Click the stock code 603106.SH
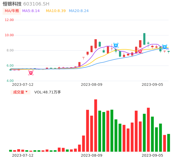The height and width of the screenshot is (159, 181). [36, 4]
